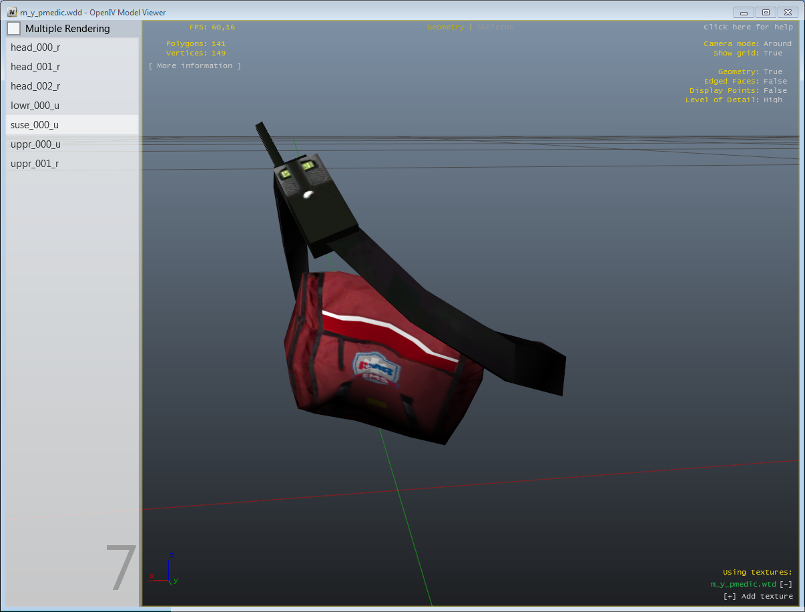805x612 pixels.
Task: Click Add texture button
Action: 758,596
